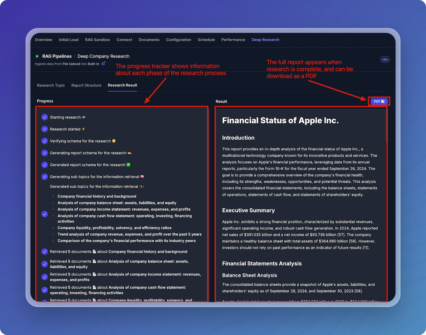Click the RAG Pipelines breadcrumb link
The image size is (426, 335).
coord(57,56)
